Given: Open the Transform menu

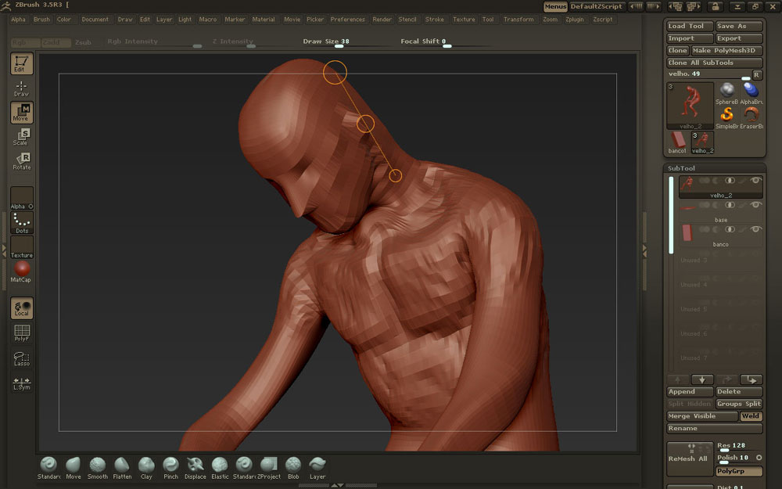Looking at the screenshot, I should coord(518,20).
